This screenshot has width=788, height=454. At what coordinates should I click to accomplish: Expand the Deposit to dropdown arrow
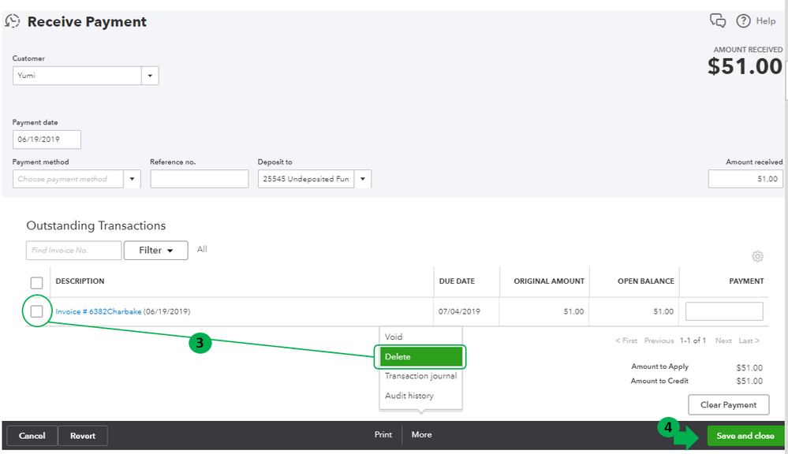(362, 179)
